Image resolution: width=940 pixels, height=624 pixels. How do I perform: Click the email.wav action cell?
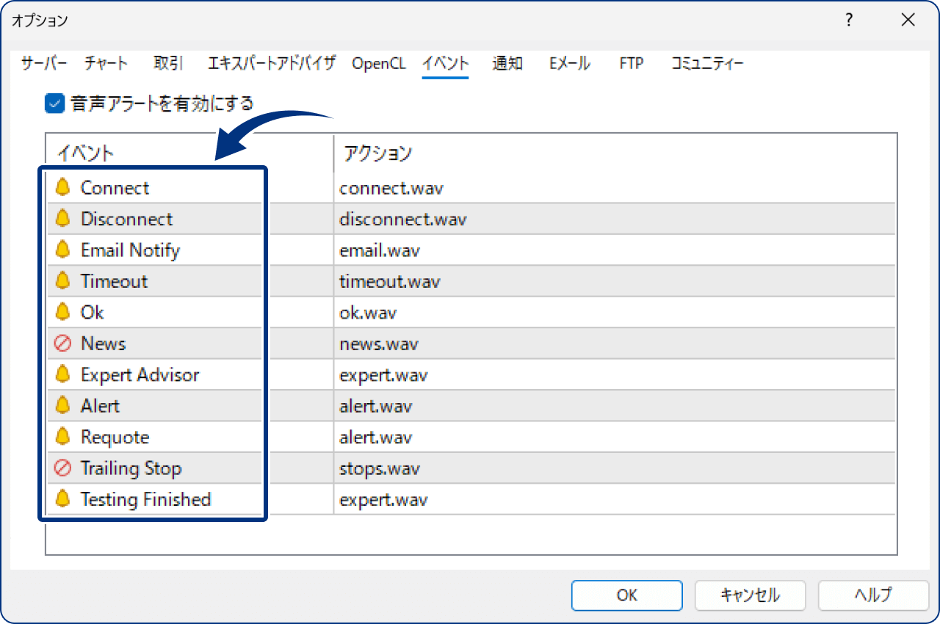click(x=615, y=250)
